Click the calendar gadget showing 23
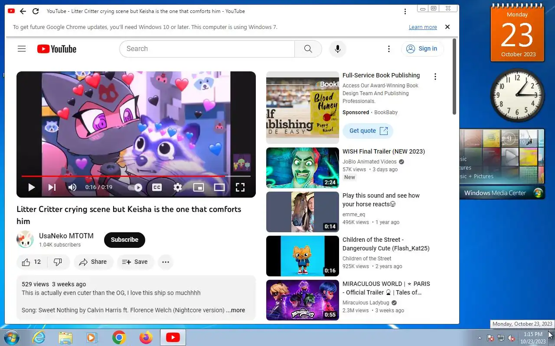This screenshot has height=346, width=555. 518,33
